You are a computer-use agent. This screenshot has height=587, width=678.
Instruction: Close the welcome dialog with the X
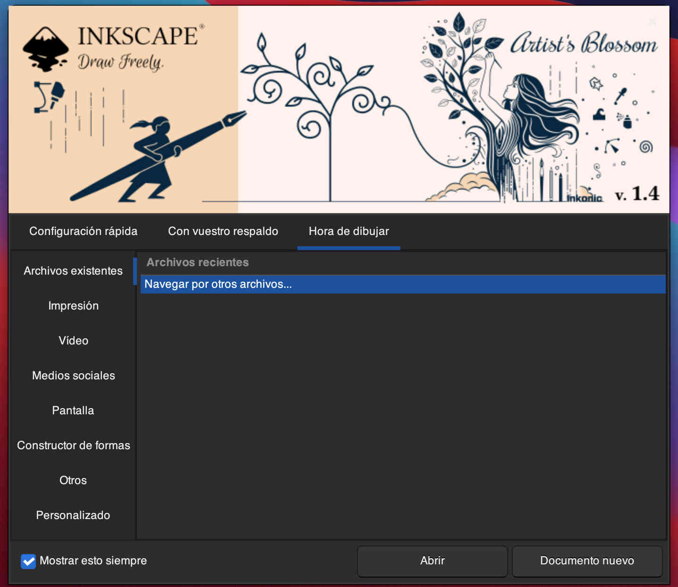(653, 22)
